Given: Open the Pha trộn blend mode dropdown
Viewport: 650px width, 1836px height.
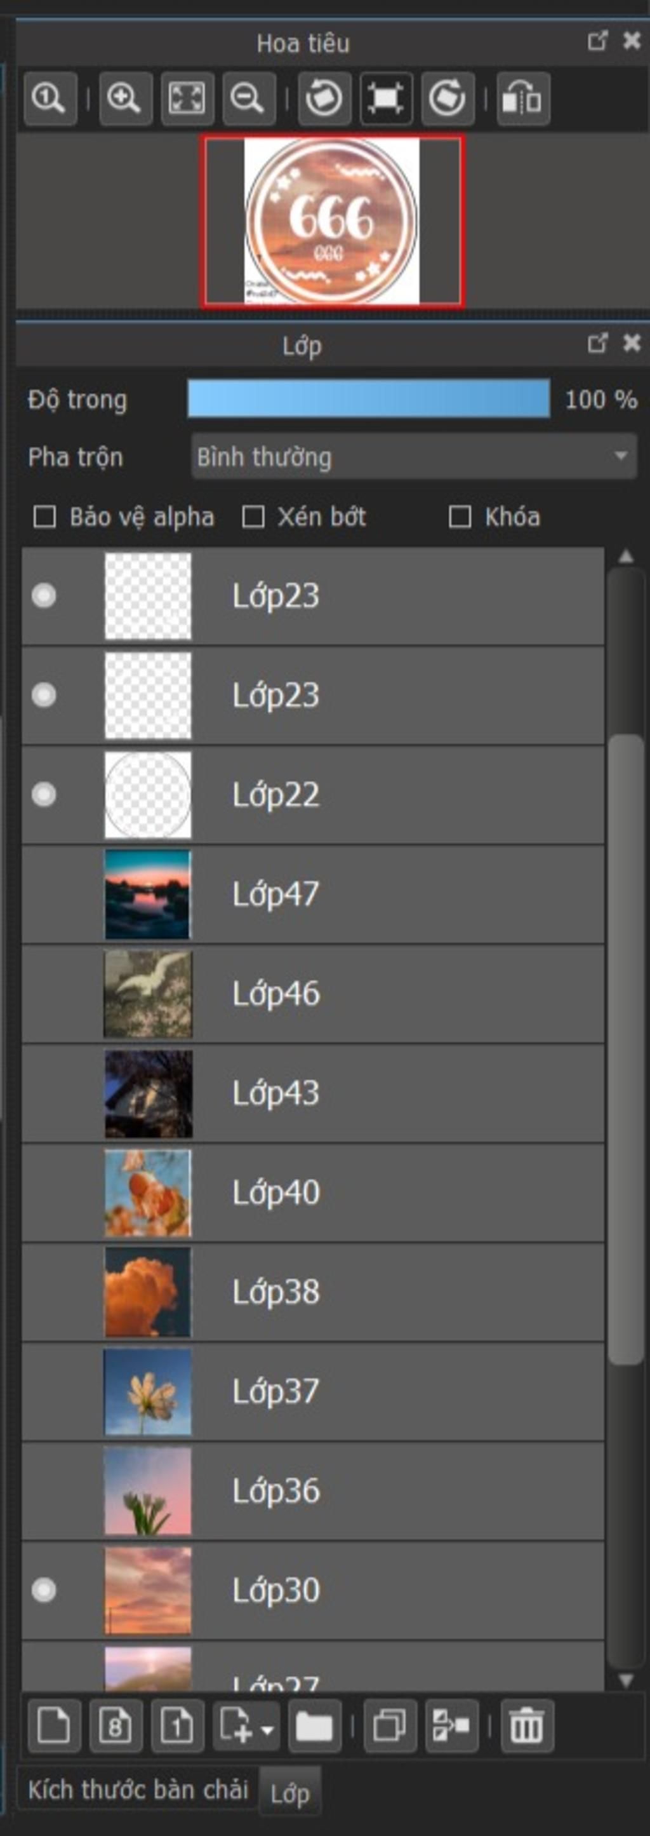Looking at the screenshot, I should pyautogui.click(x=413, y=457).
